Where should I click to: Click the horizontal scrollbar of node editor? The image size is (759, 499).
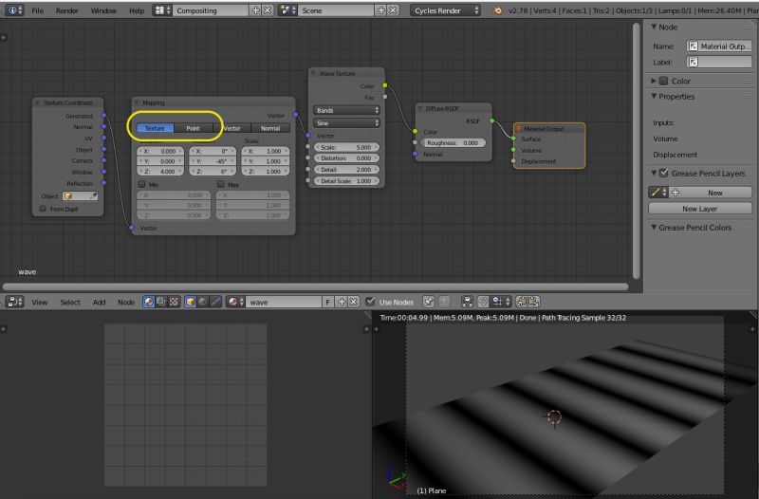[x=315, y=286]
